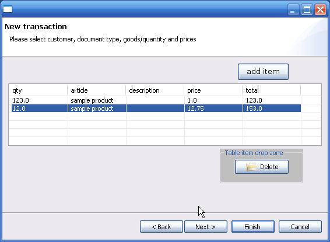Click the add item button
This screenshot has width=330, height=242.
[263, 72]
